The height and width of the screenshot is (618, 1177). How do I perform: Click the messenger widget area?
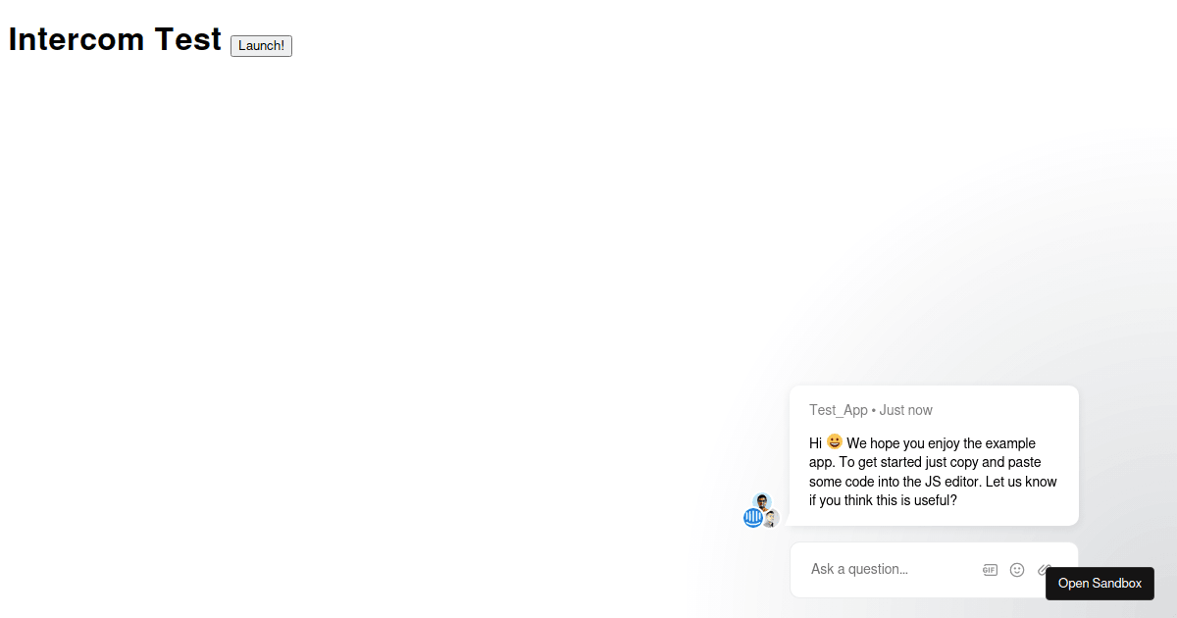[x=933, y=490]
